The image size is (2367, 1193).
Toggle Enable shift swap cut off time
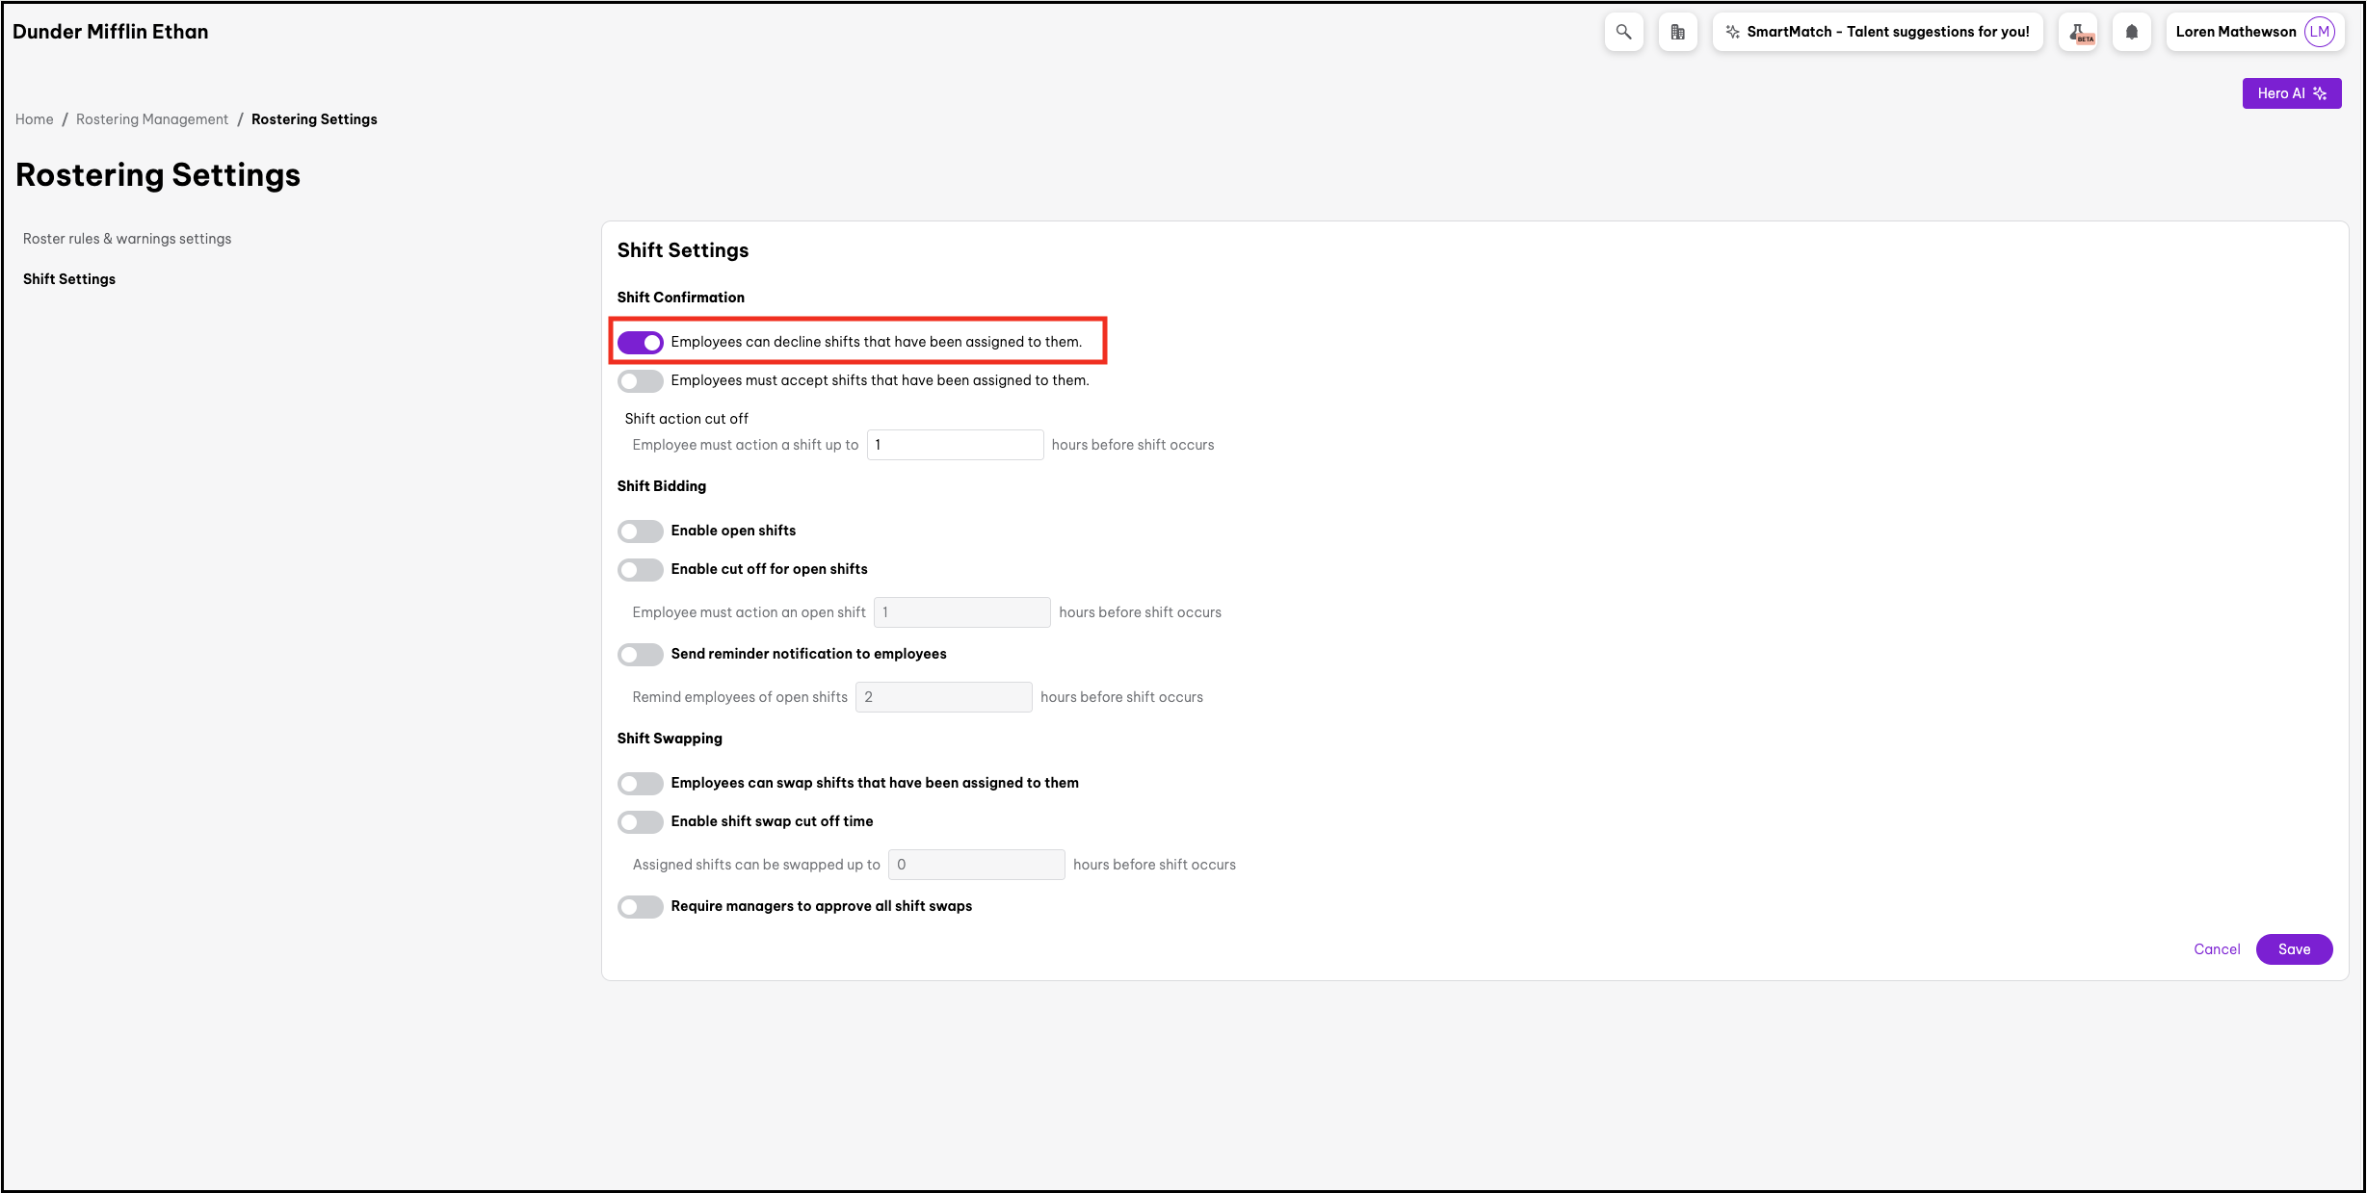(x=641, y=821)
